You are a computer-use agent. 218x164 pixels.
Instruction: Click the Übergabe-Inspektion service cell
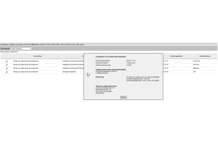[69, 72]
